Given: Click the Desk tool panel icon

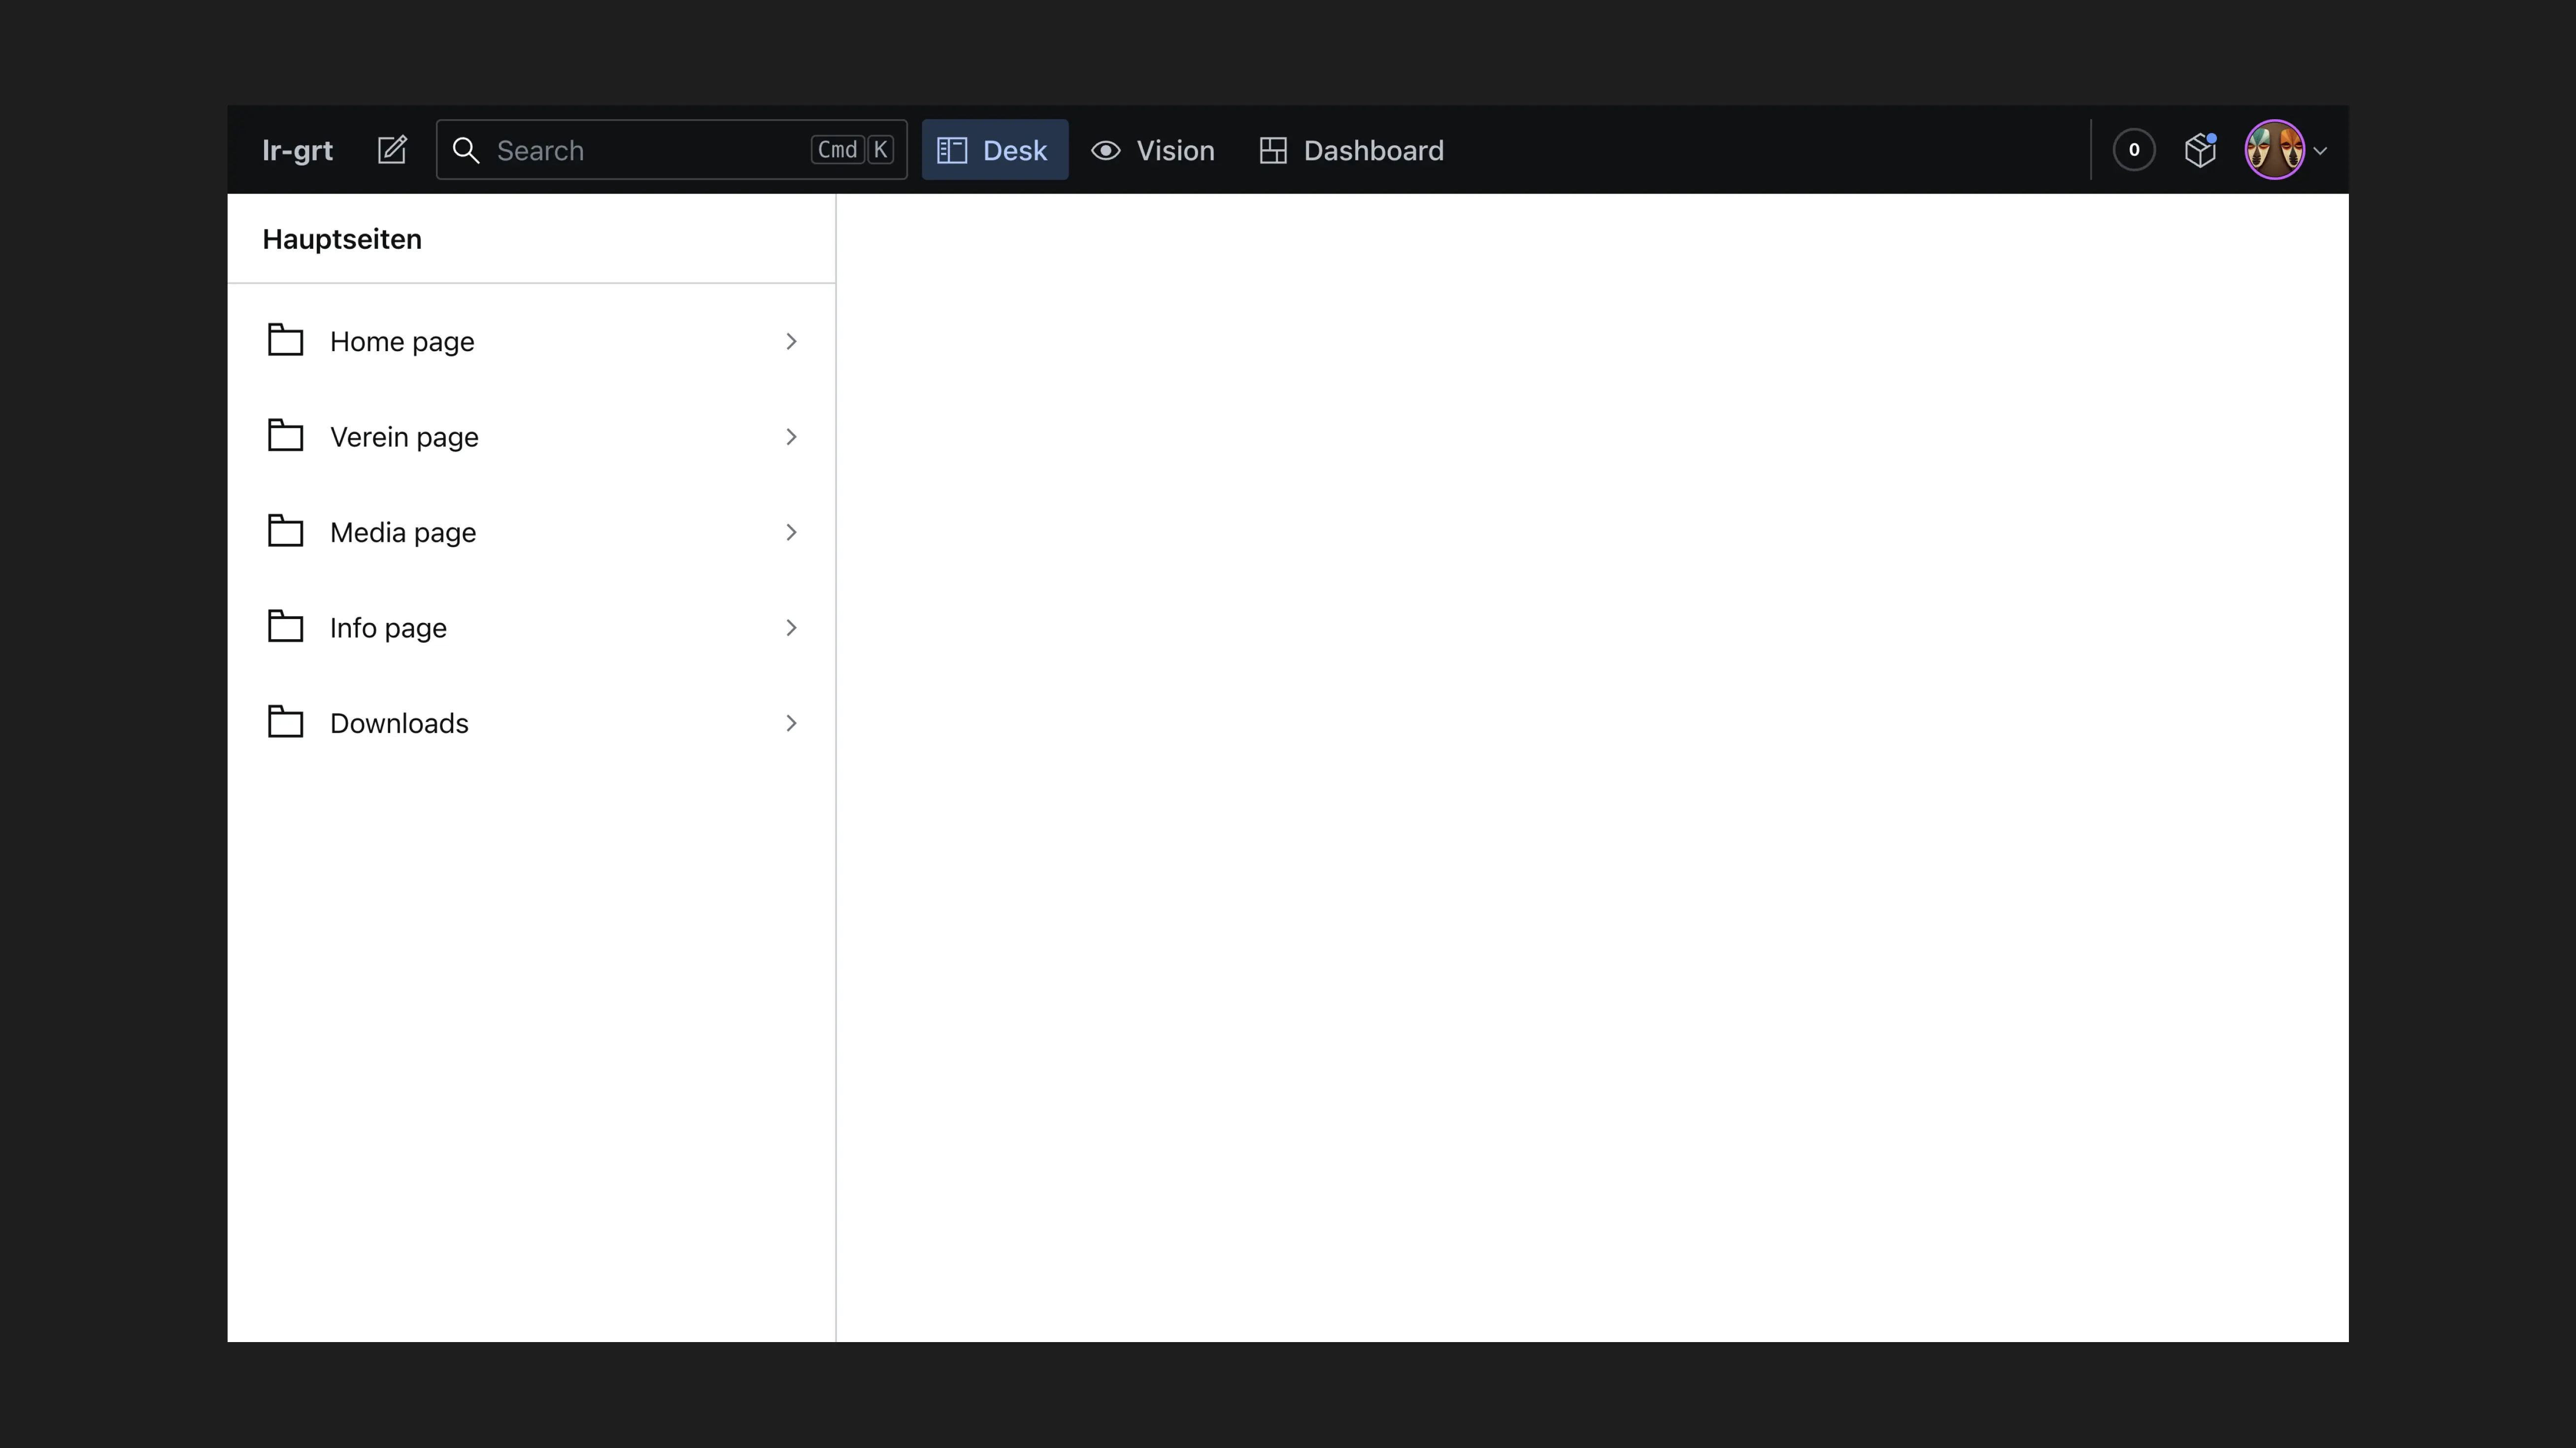Looking at the screenshot, I should (952, 150).
